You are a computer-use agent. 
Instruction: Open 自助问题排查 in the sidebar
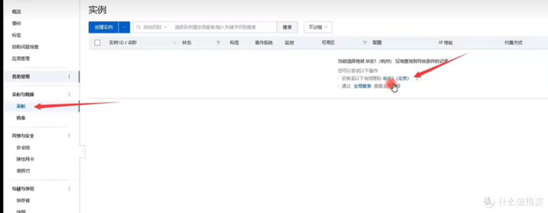point(25,47)
